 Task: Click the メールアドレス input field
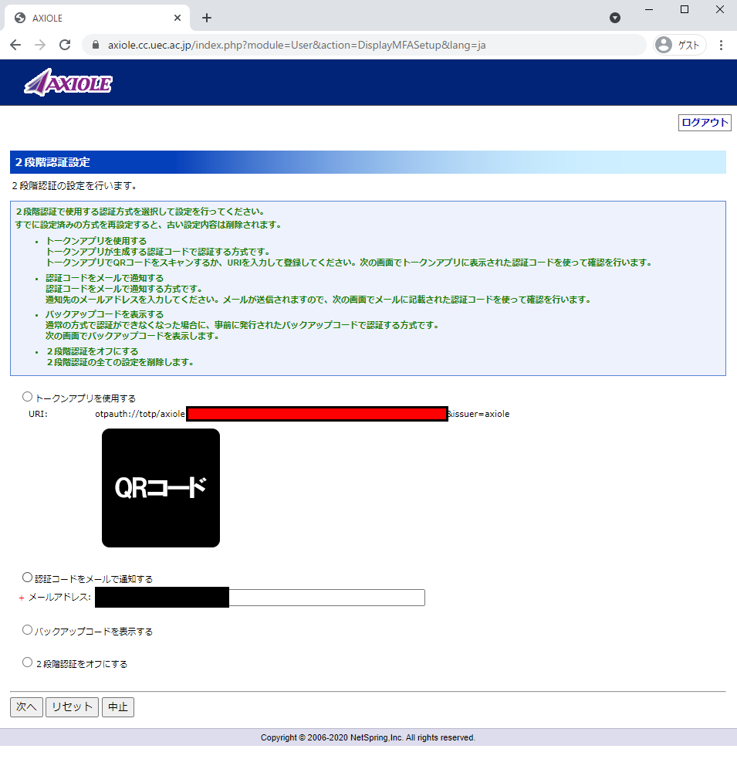[x=260, y=598]
